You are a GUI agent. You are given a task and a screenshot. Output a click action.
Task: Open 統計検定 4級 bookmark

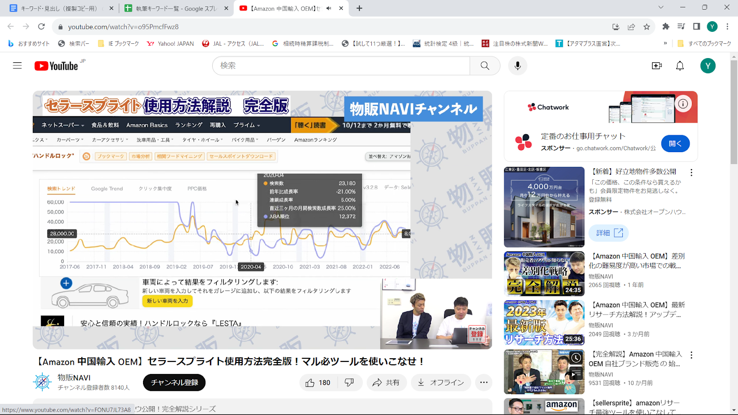443,43
